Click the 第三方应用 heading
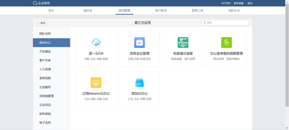 (x=143, y=23)
